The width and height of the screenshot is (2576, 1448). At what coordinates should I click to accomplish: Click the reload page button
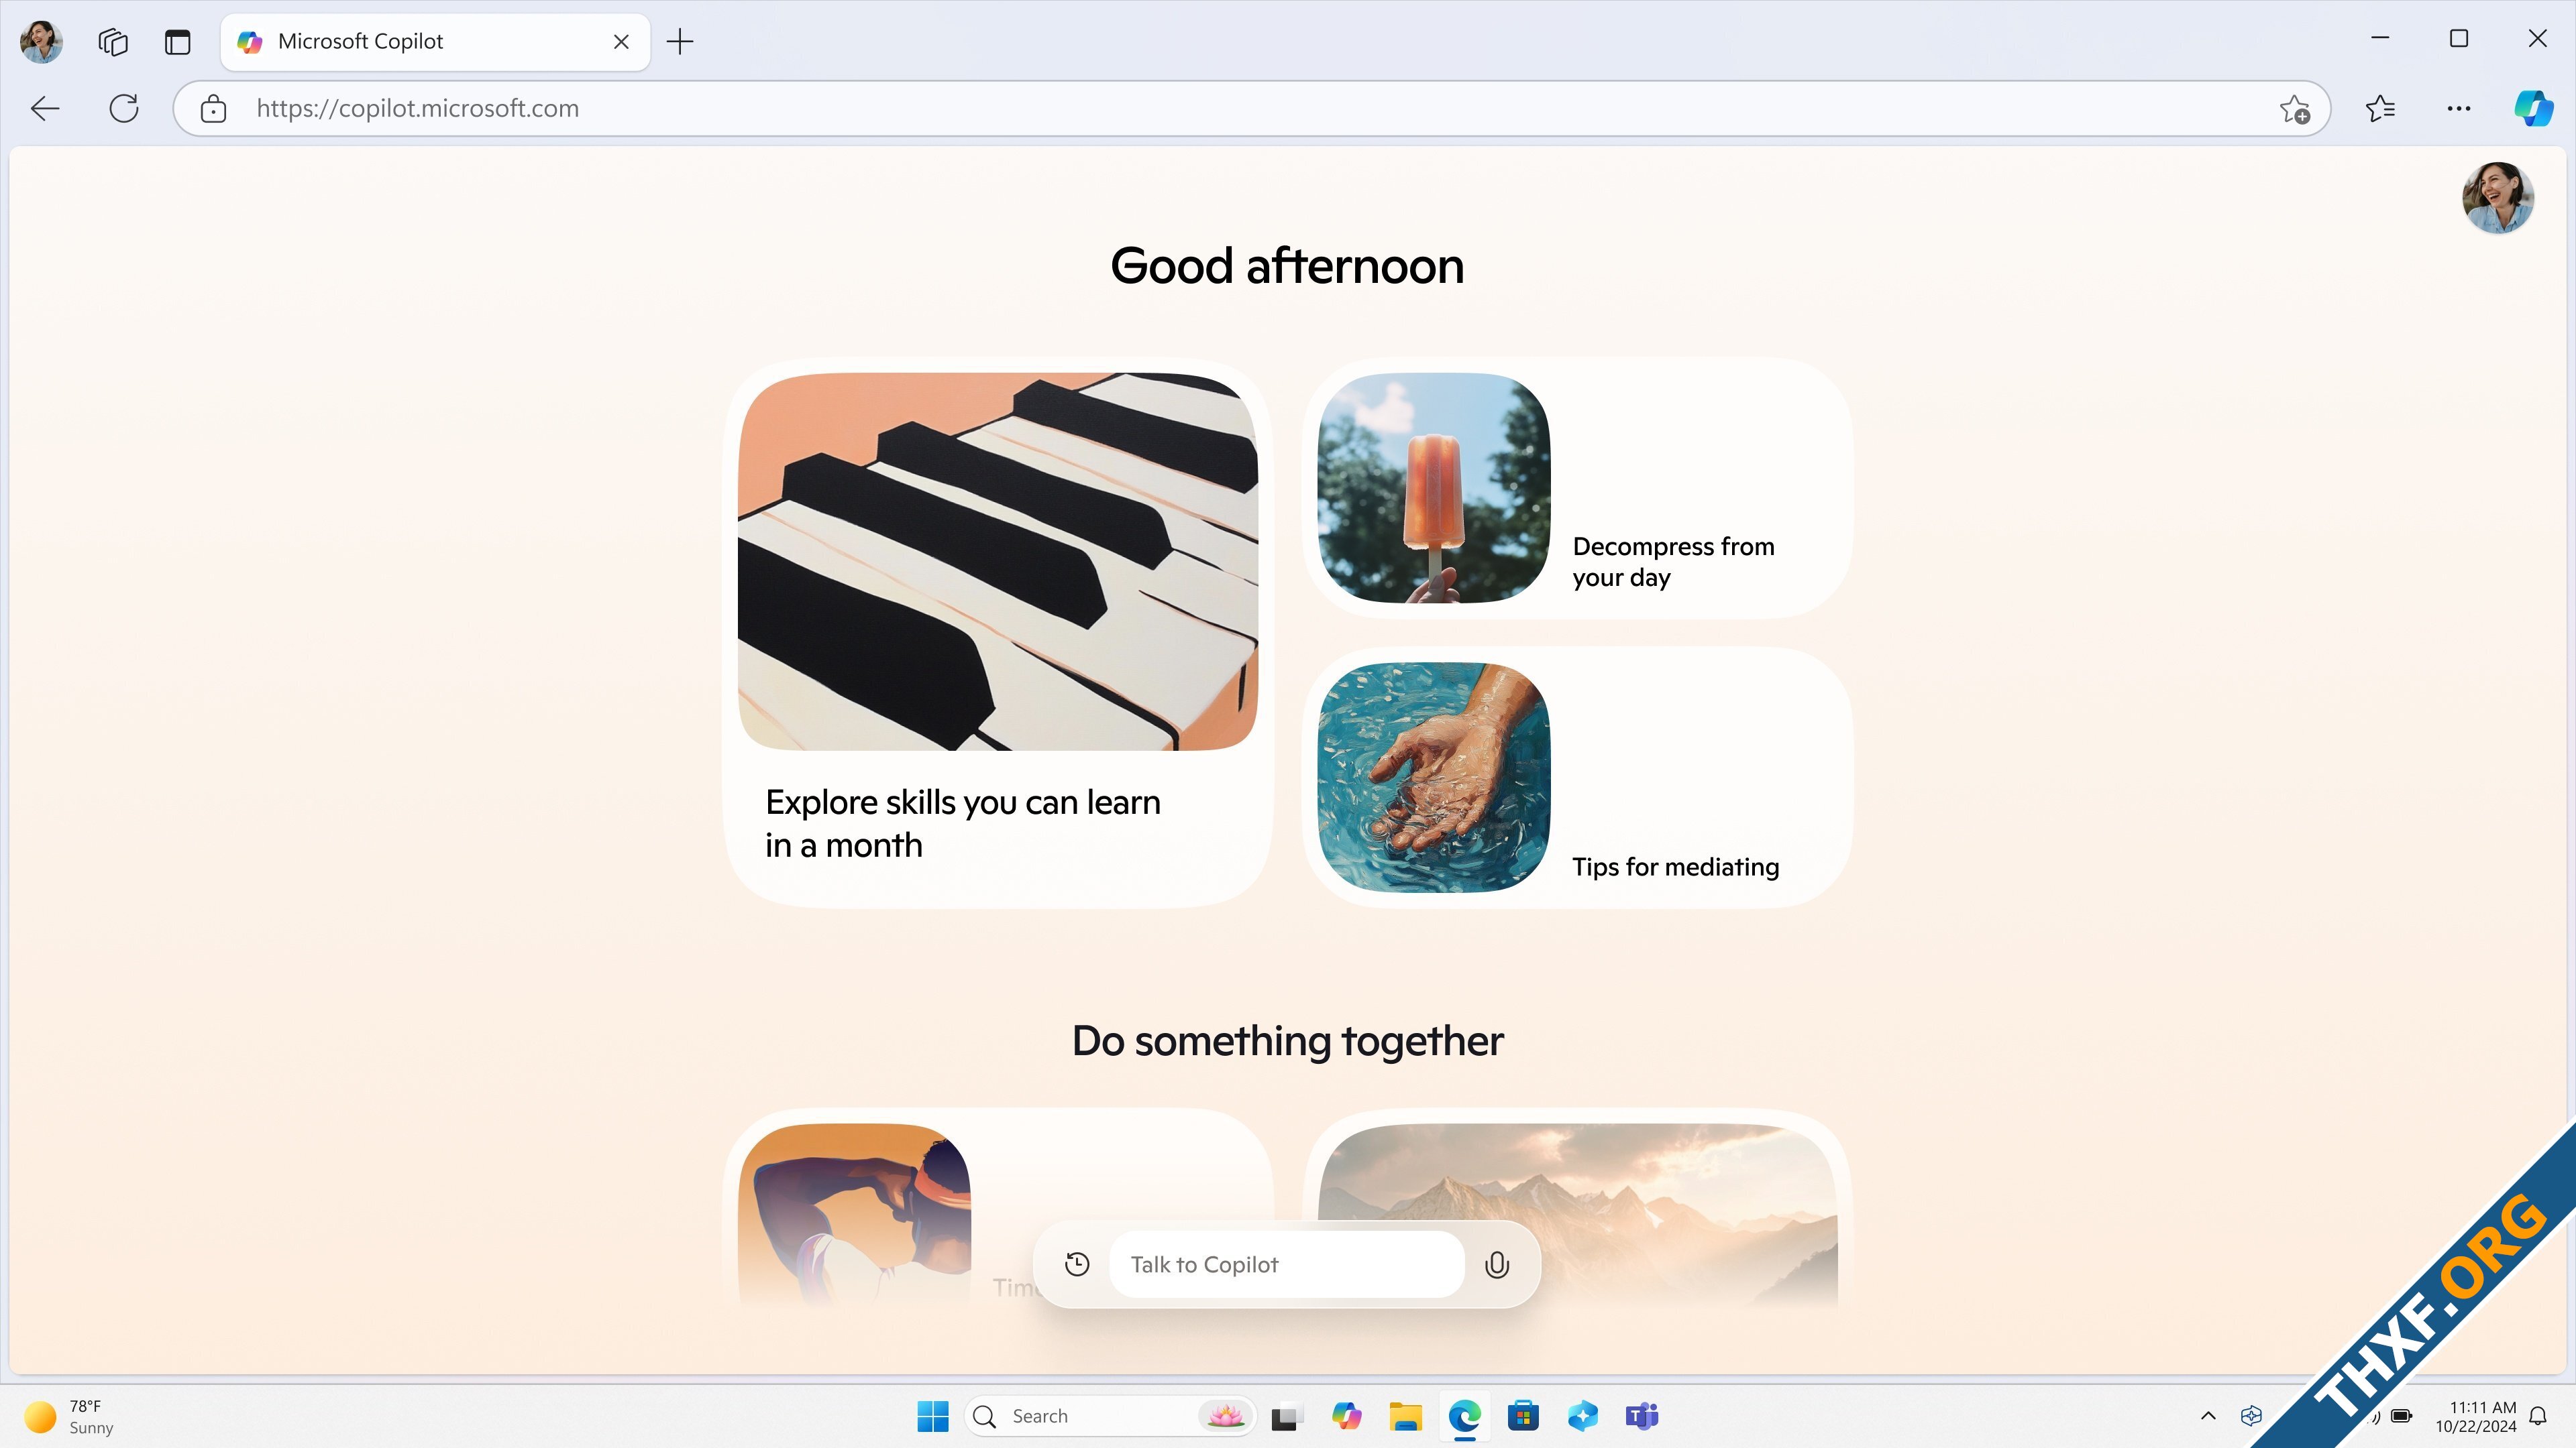point(124,108)
